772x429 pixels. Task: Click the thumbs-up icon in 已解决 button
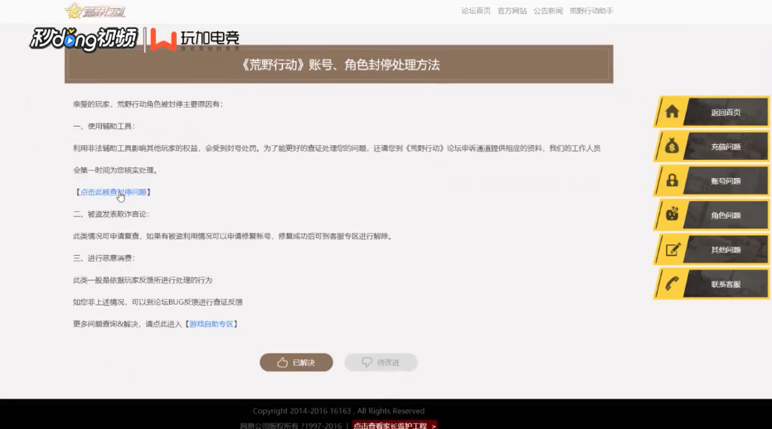click(282, 363)
